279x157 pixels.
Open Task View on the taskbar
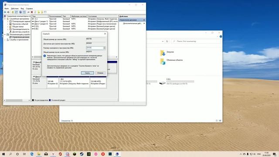(24, 154)
